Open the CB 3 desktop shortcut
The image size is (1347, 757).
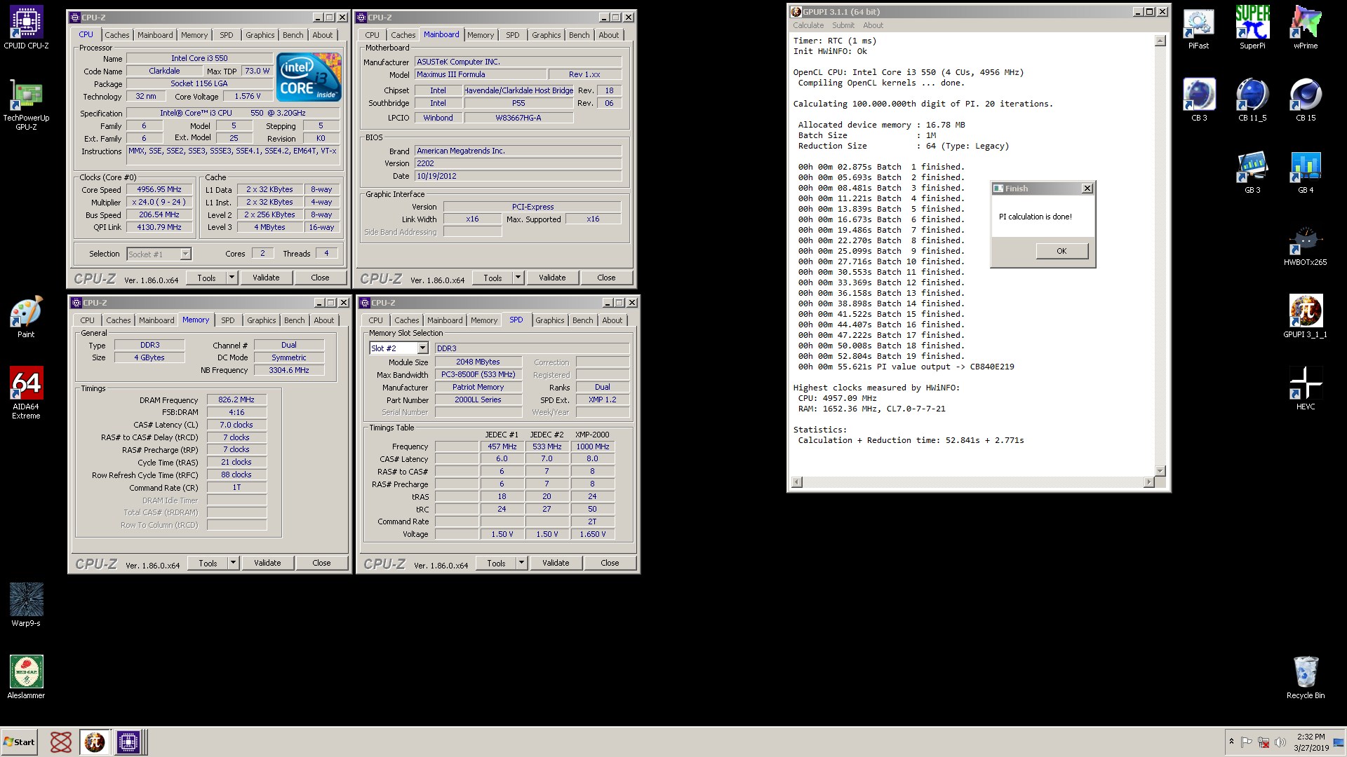point(1199,100)
